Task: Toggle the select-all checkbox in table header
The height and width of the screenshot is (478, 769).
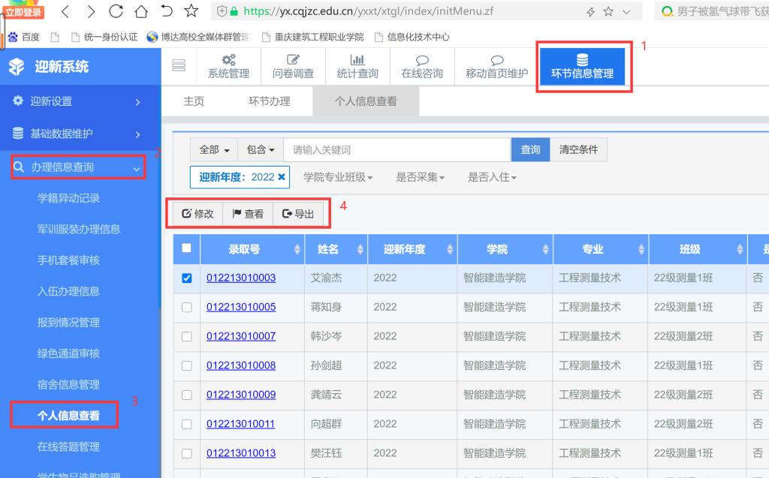Action: coord(187,248)
